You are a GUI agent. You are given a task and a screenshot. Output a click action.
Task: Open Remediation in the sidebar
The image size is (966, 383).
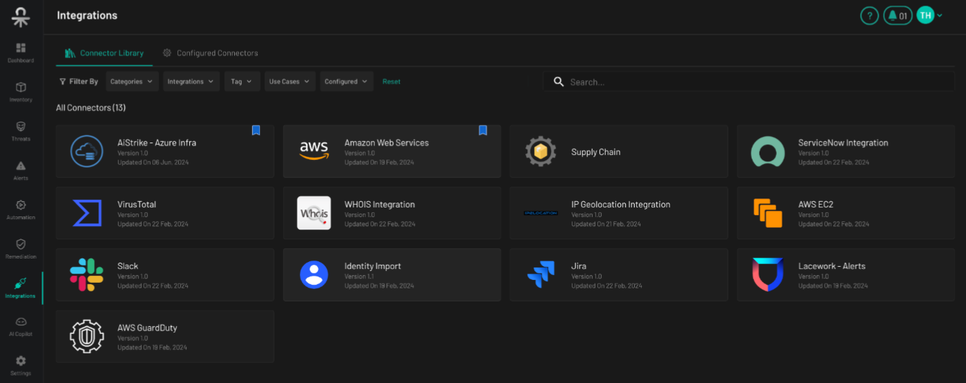(21, 245)
